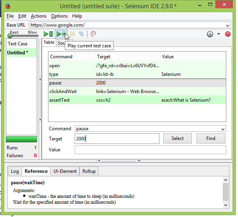Click the Fast-Slow speed slider thumb

coord(10,36)
